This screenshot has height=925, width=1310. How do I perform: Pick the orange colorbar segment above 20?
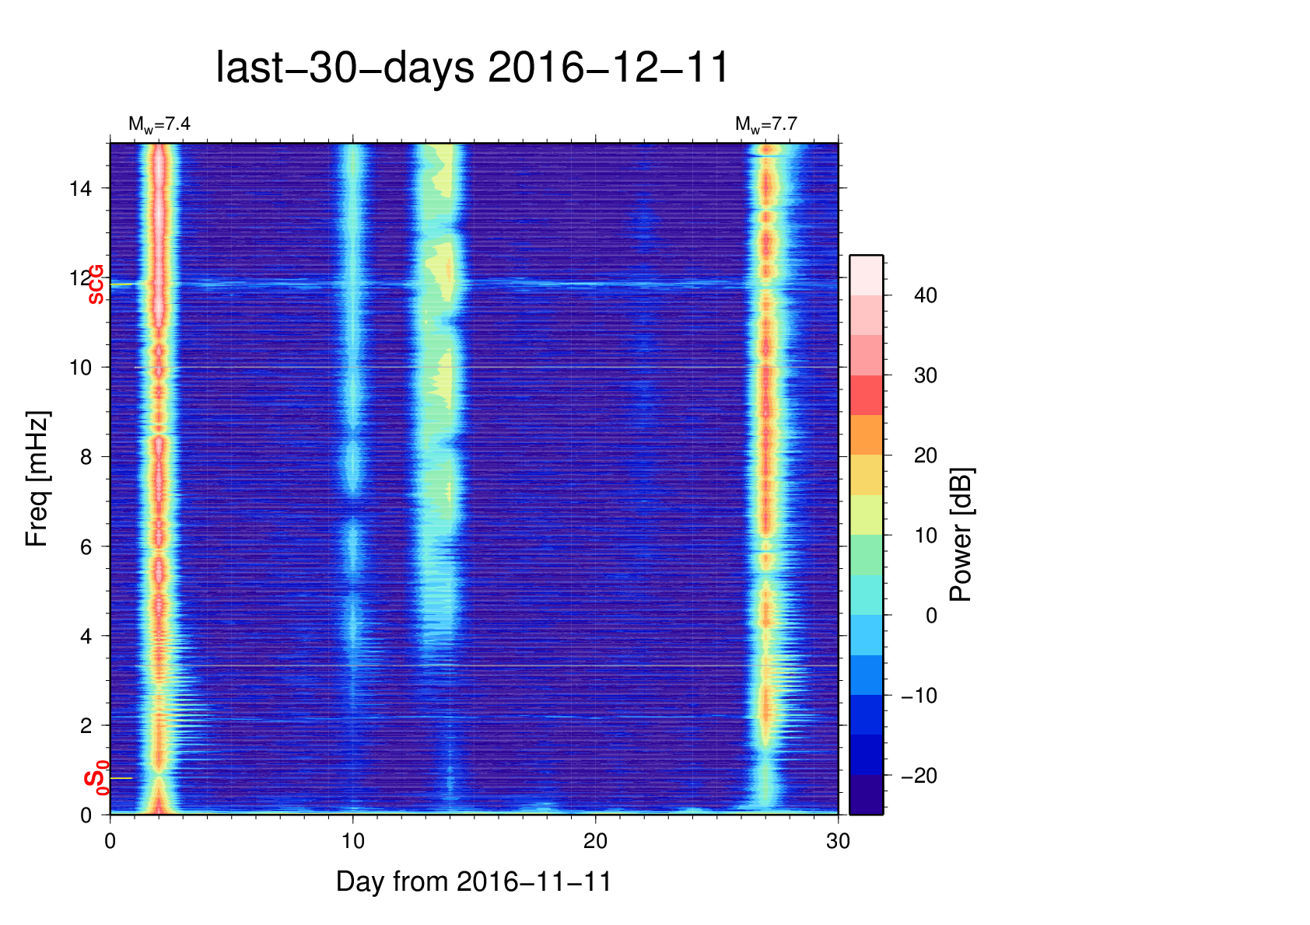(866, 435)
